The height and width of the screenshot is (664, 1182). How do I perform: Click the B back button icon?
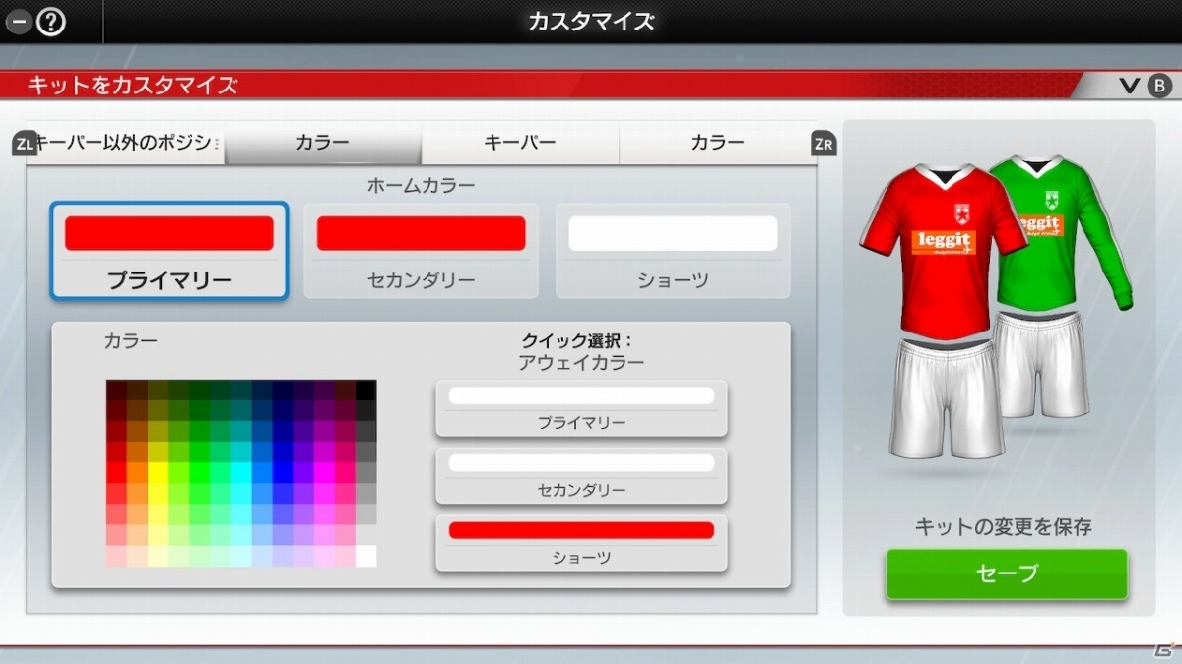(1159, 86)
